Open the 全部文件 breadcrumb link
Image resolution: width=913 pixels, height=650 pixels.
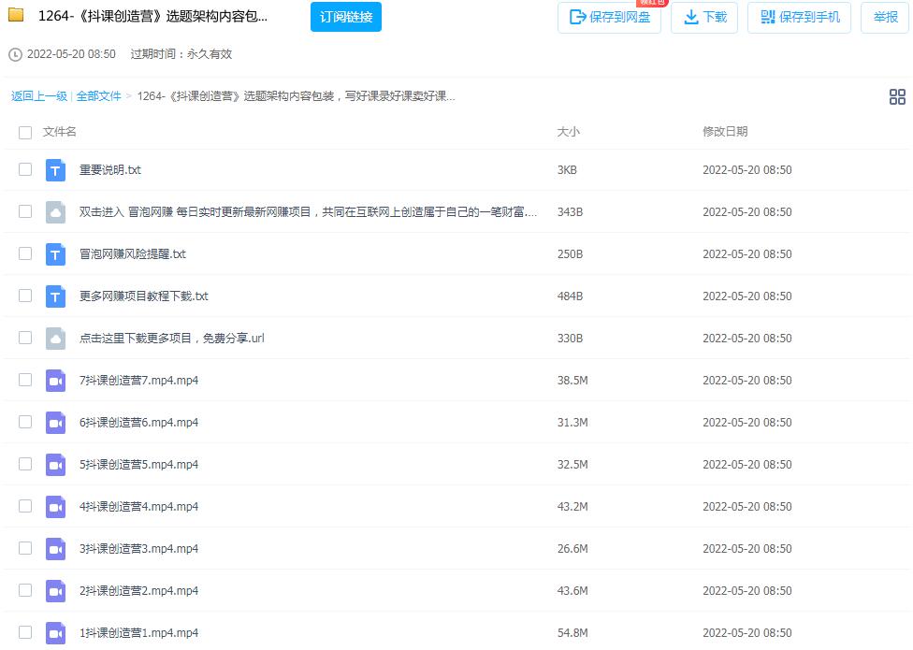click(98, 96)
